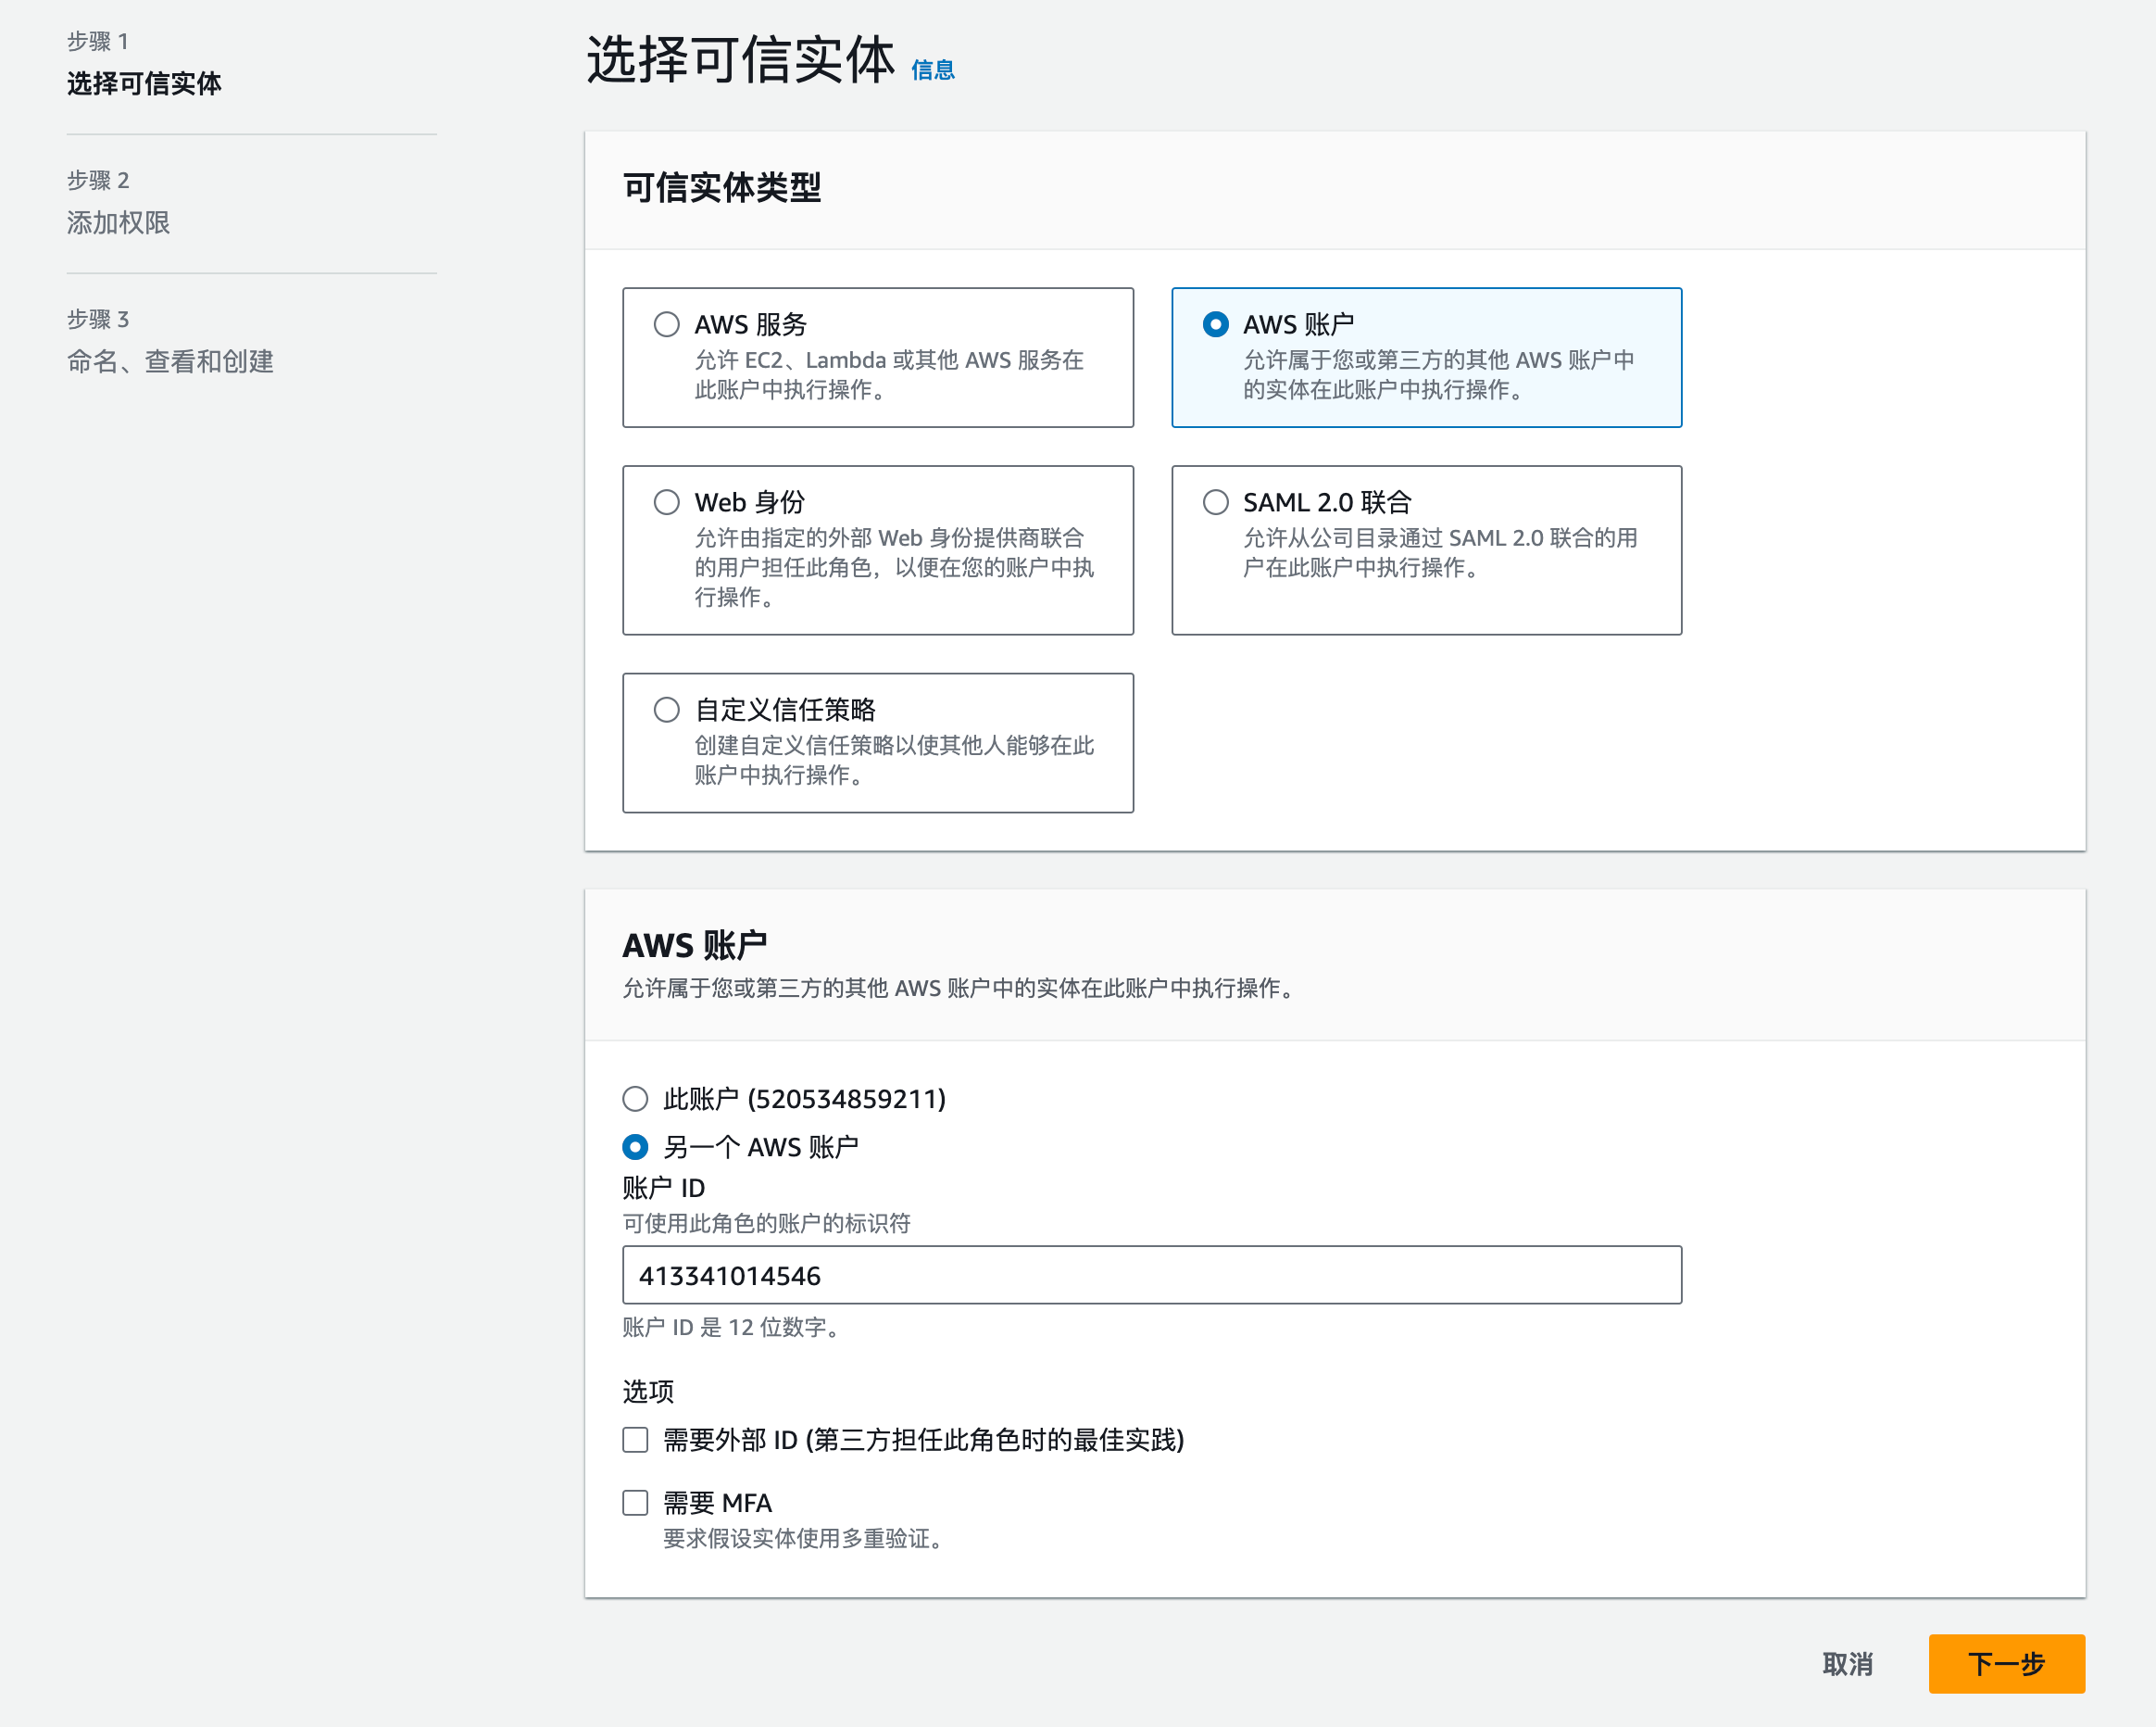Click the AWS 账户 section heading
The image size is (2156, 1727).
tap(695, 946)
